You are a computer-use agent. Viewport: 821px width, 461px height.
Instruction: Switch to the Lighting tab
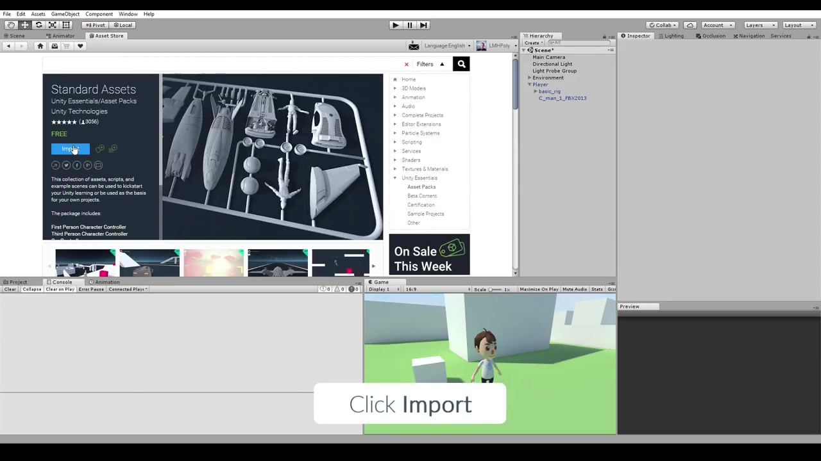tap(670, 36)
